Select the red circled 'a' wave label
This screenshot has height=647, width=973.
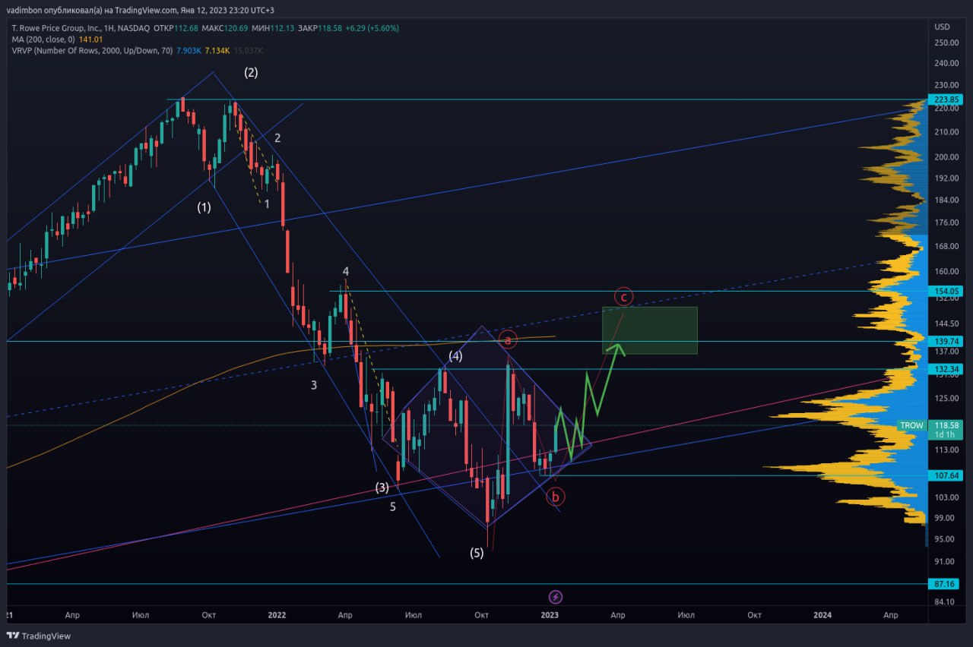click(508, 339)
